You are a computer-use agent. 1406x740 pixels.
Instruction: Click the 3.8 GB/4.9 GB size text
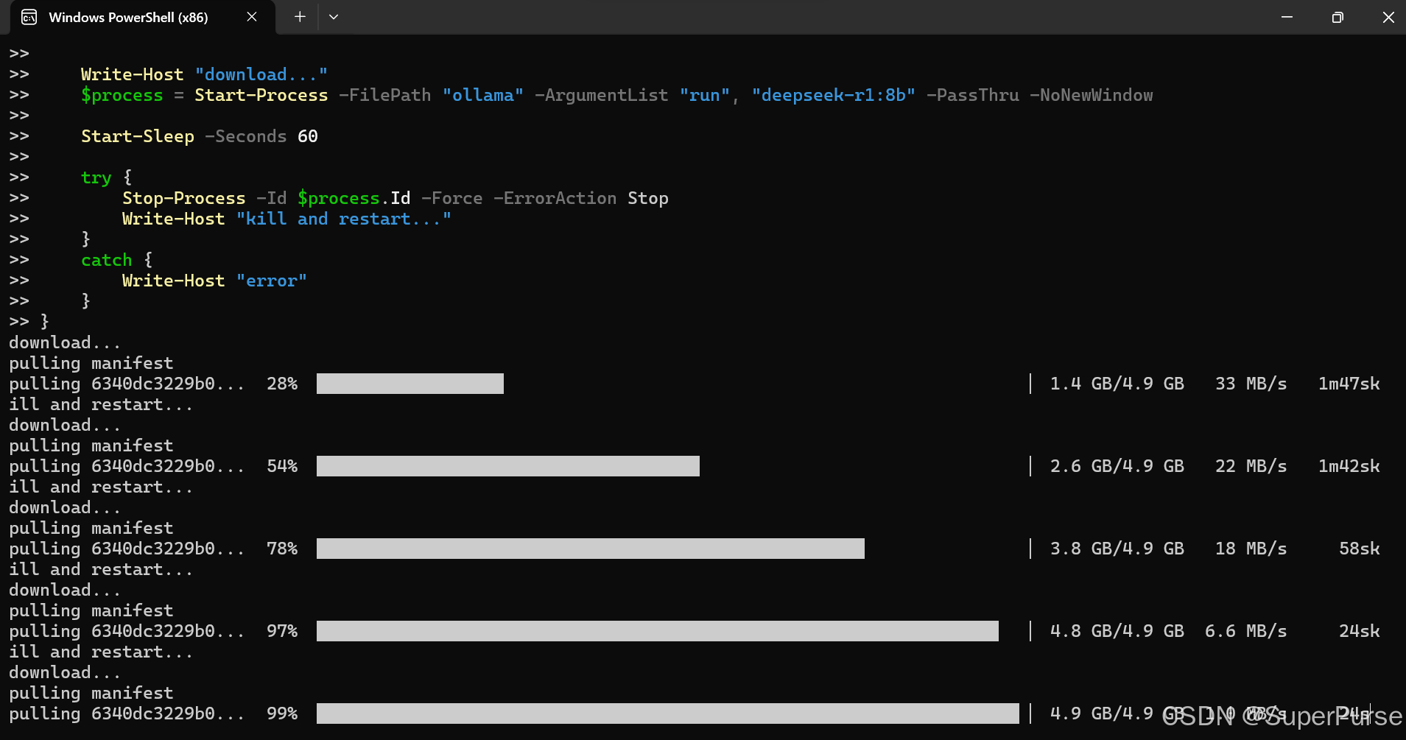click(1117, 549)
